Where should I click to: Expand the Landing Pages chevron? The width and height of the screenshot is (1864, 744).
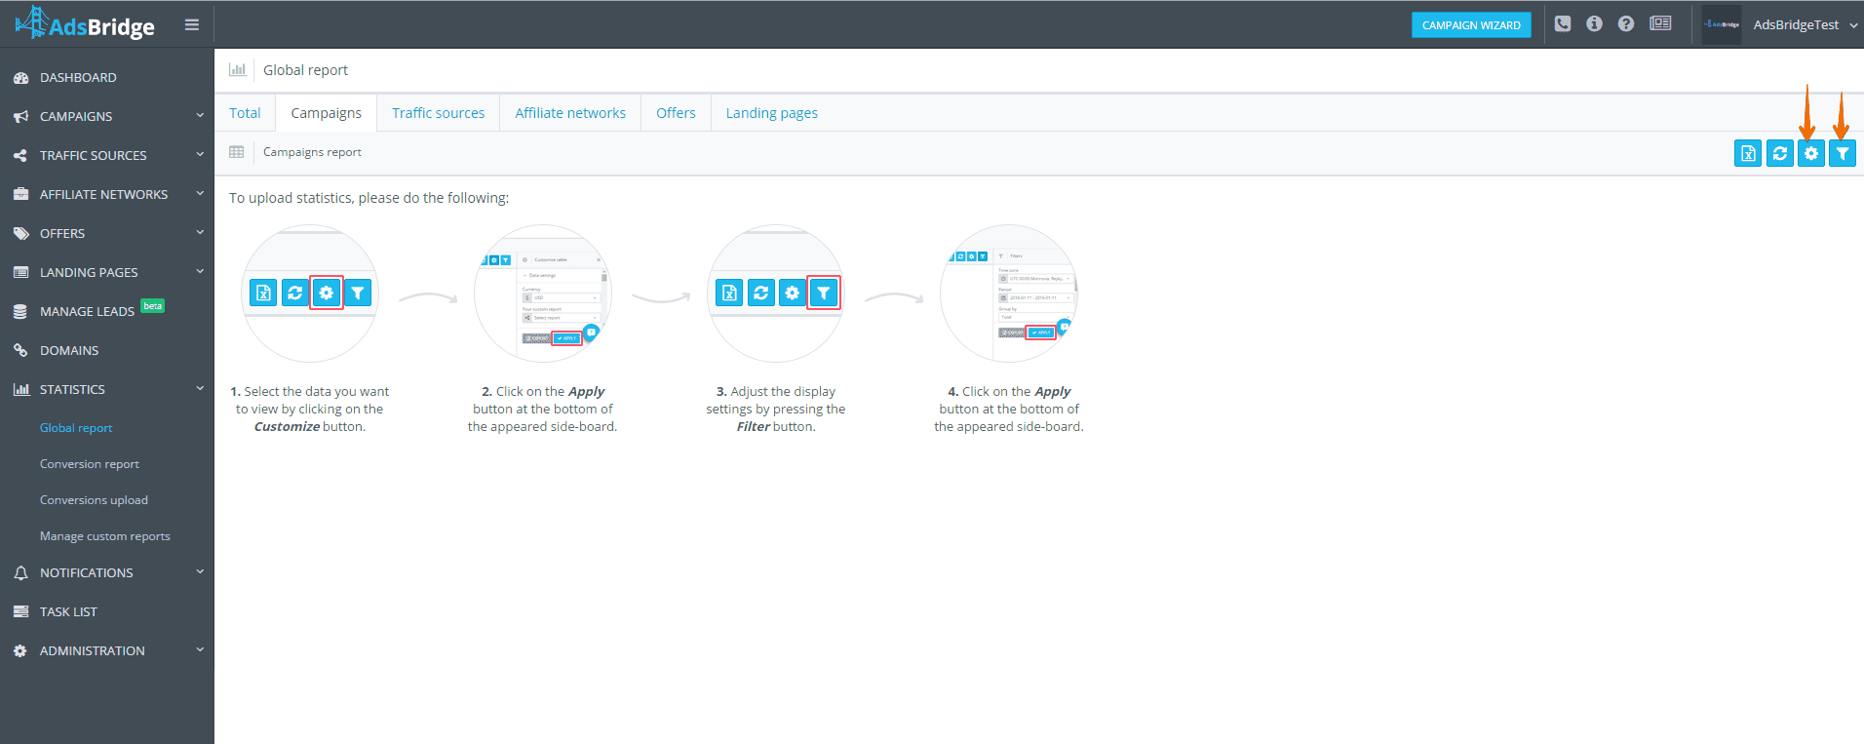tap(200, 272)
